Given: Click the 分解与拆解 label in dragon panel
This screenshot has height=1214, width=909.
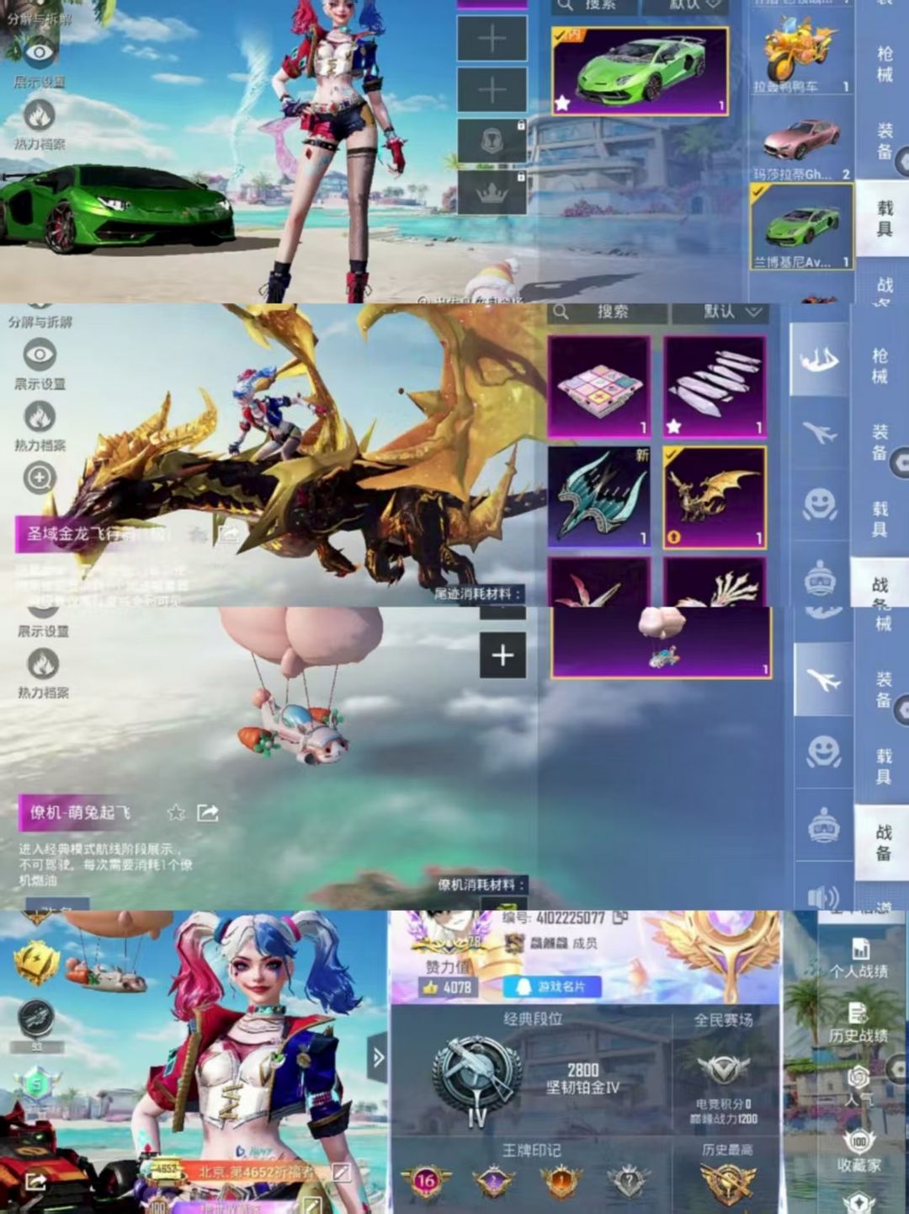Looking at the screenshot, I should coord(40,322).
